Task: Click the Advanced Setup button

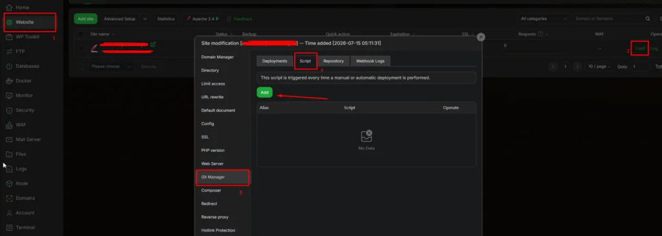Action: 120,19
